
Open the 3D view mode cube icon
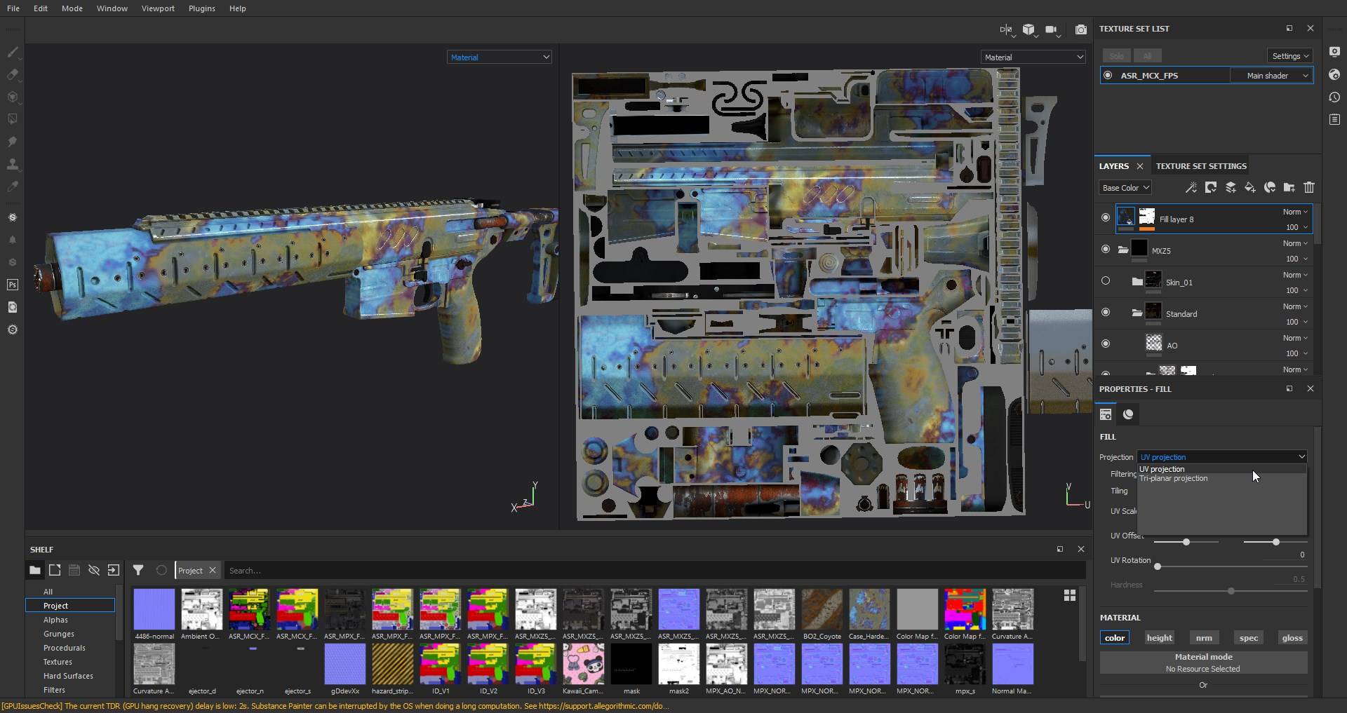coord(1028,29)
